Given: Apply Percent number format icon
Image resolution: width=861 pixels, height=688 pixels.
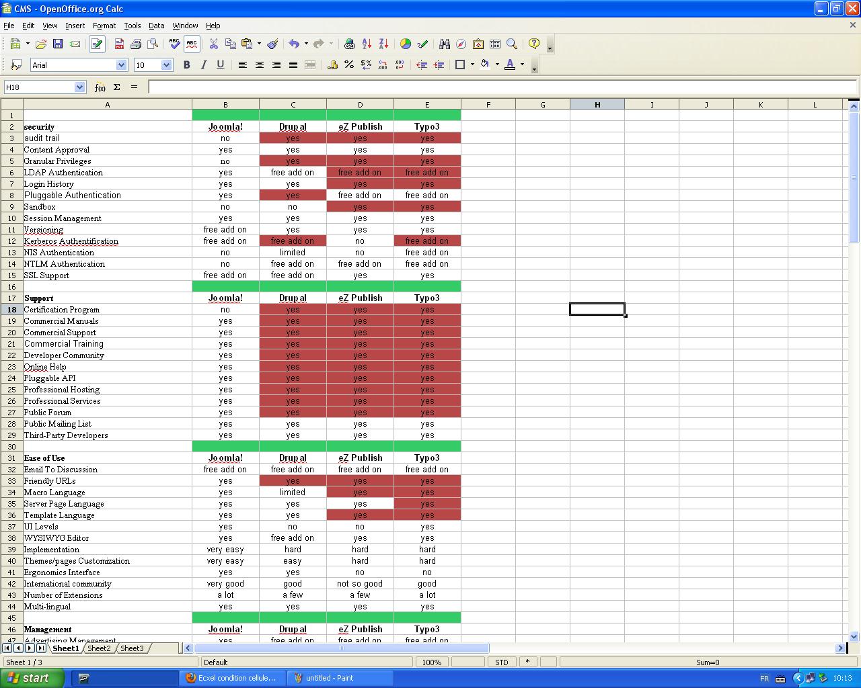Looking at the screenshot, I should pos(349,64).
